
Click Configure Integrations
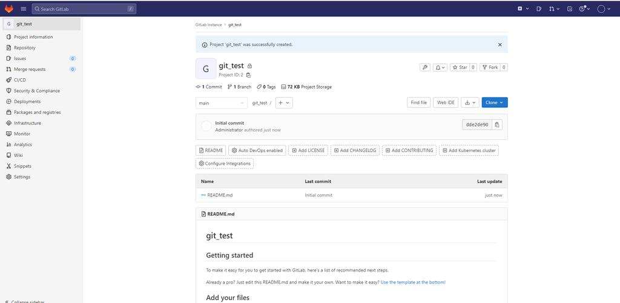point(225,164)
